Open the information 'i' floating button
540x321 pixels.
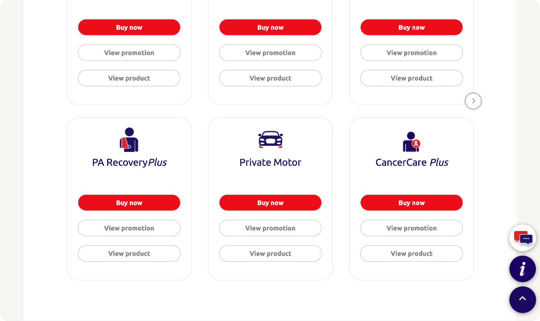point(523,269)
